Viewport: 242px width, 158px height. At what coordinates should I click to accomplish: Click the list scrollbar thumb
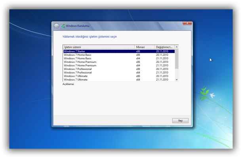[177, 59]
